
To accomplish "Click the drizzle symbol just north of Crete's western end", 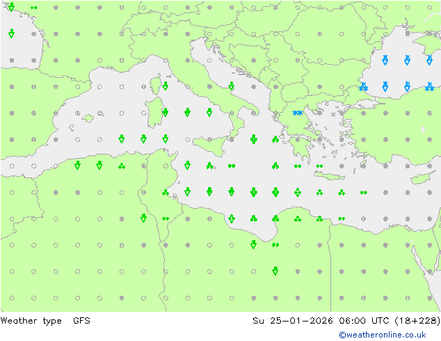I will coord(319,166).
